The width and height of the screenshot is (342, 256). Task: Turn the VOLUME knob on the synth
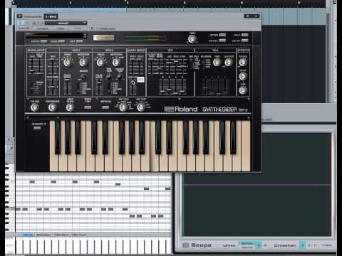(x=35, y=108)
